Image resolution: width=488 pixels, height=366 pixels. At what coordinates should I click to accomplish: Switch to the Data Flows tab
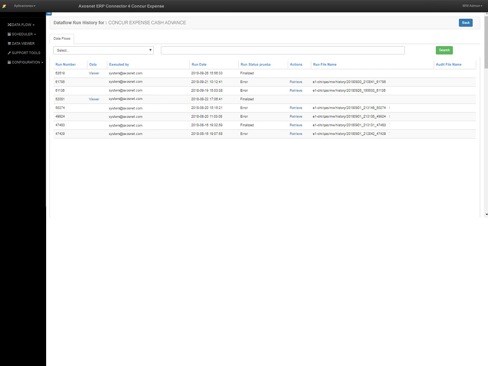(61, 38)
